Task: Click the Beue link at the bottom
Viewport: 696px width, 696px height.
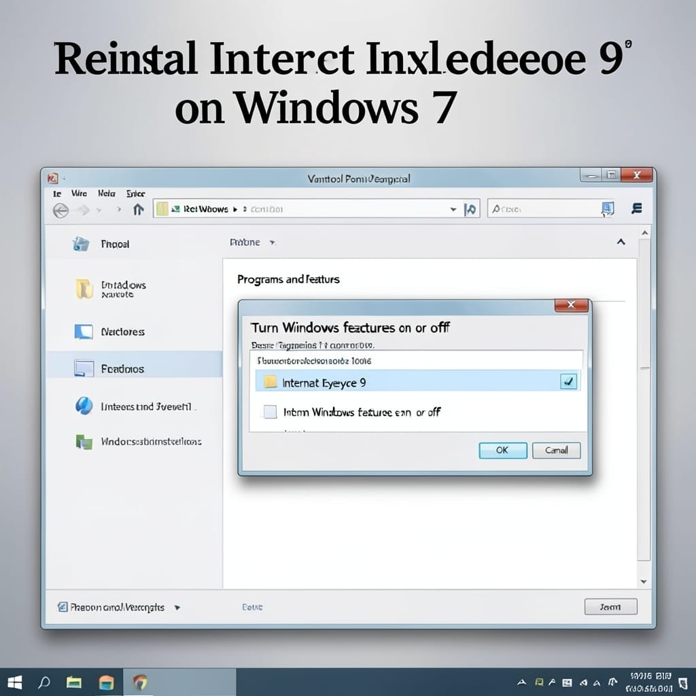Action: click(x=252, y=607)
